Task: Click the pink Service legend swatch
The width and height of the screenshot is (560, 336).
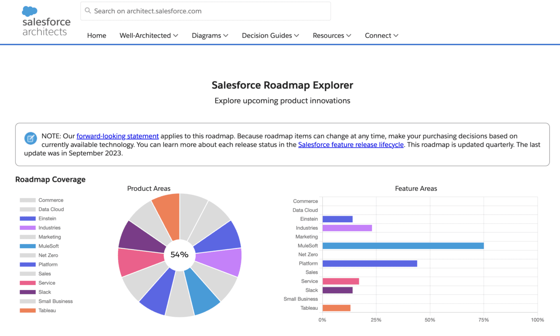Action: [x=27, y=283]
